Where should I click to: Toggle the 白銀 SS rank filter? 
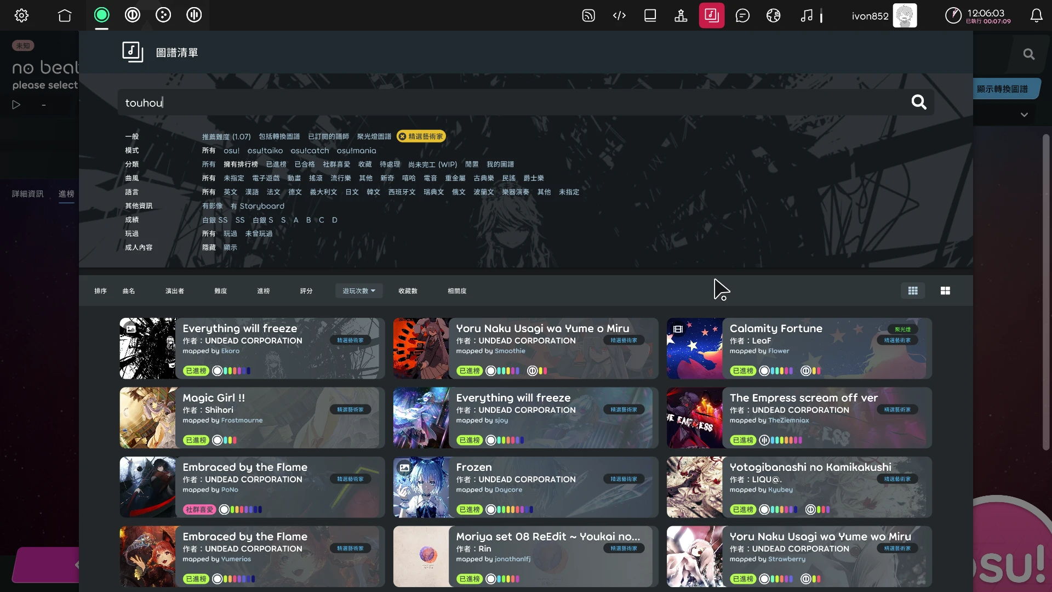pyautogui.click(x=215, y=220)
